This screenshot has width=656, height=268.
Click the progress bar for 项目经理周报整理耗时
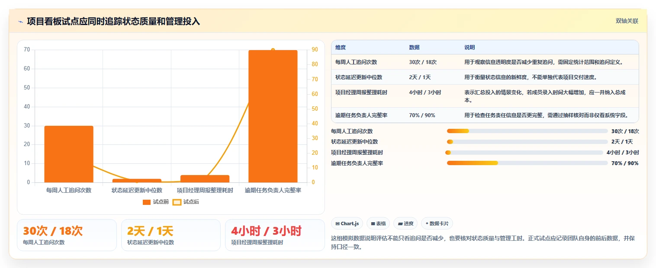click(x=524, y=153)
